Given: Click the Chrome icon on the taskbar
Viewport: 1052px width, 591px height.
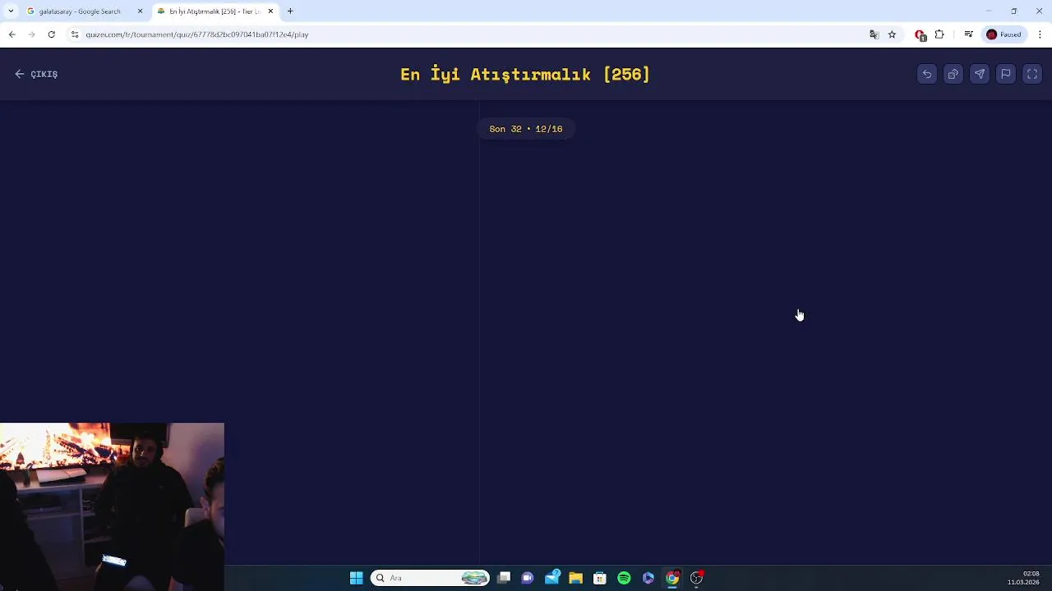Looking at the screenshot, I should [672, 578].
